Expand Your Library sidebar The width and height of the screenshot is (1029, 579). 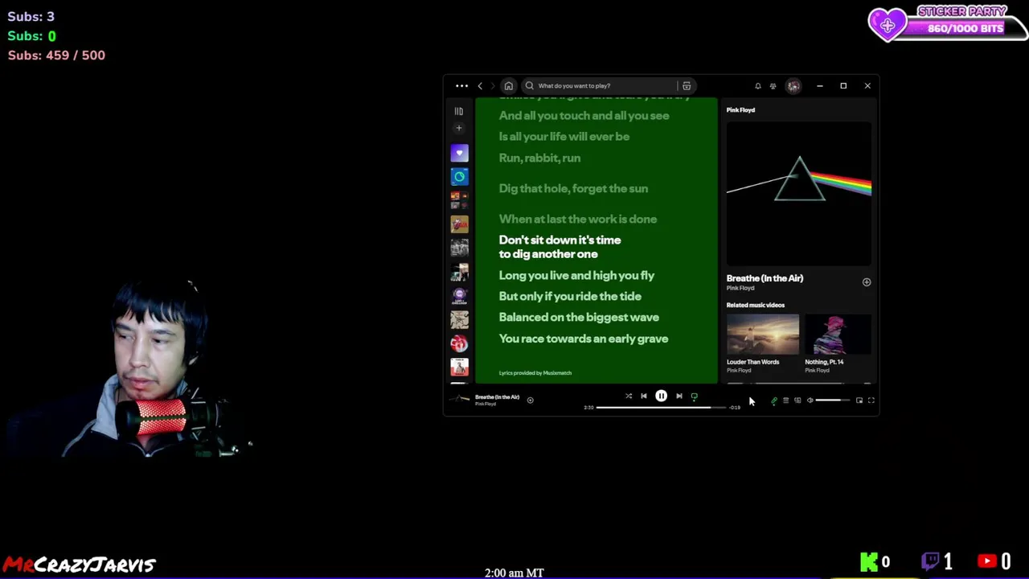click(459, 111)
